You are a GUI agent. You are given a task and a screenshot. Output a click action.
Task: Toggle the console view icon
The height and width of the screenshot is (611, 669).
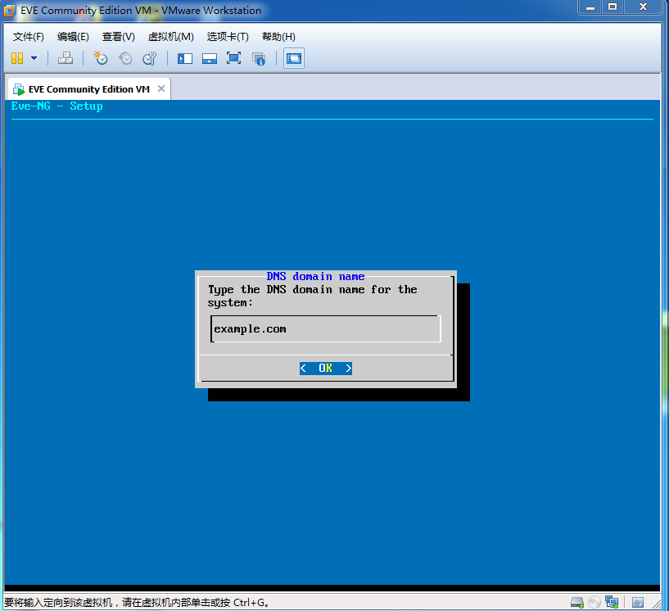[294, 58]
